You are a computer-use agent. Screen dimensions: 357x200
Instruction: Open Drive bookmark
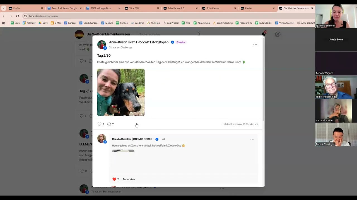pos(43,23)
